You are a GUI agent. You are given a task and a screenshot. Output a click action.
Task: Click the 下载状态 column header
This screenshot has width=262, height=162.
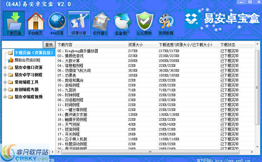[x=237, y=45]
